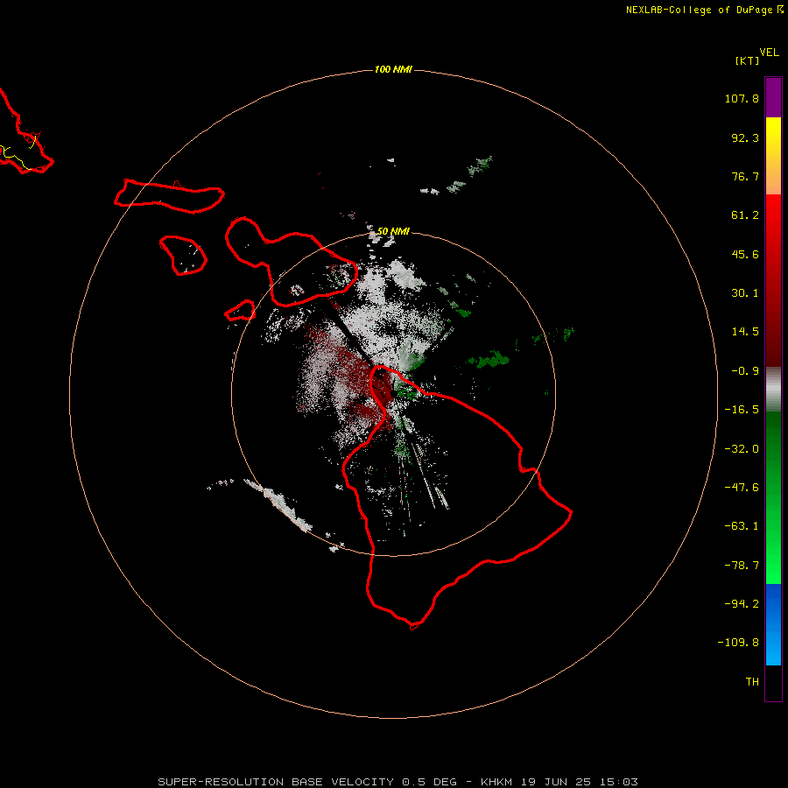Click the -16.5 velocity scale value
Image resolution: width=788 pixels, height=788 pixels.
click(742, 410)
